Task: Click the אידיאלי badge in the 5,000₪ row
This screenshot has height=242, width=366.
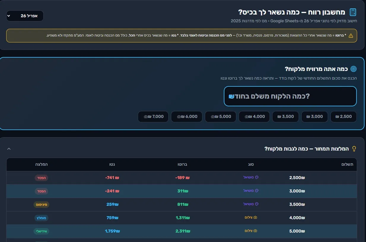Action: pos(41,231)
